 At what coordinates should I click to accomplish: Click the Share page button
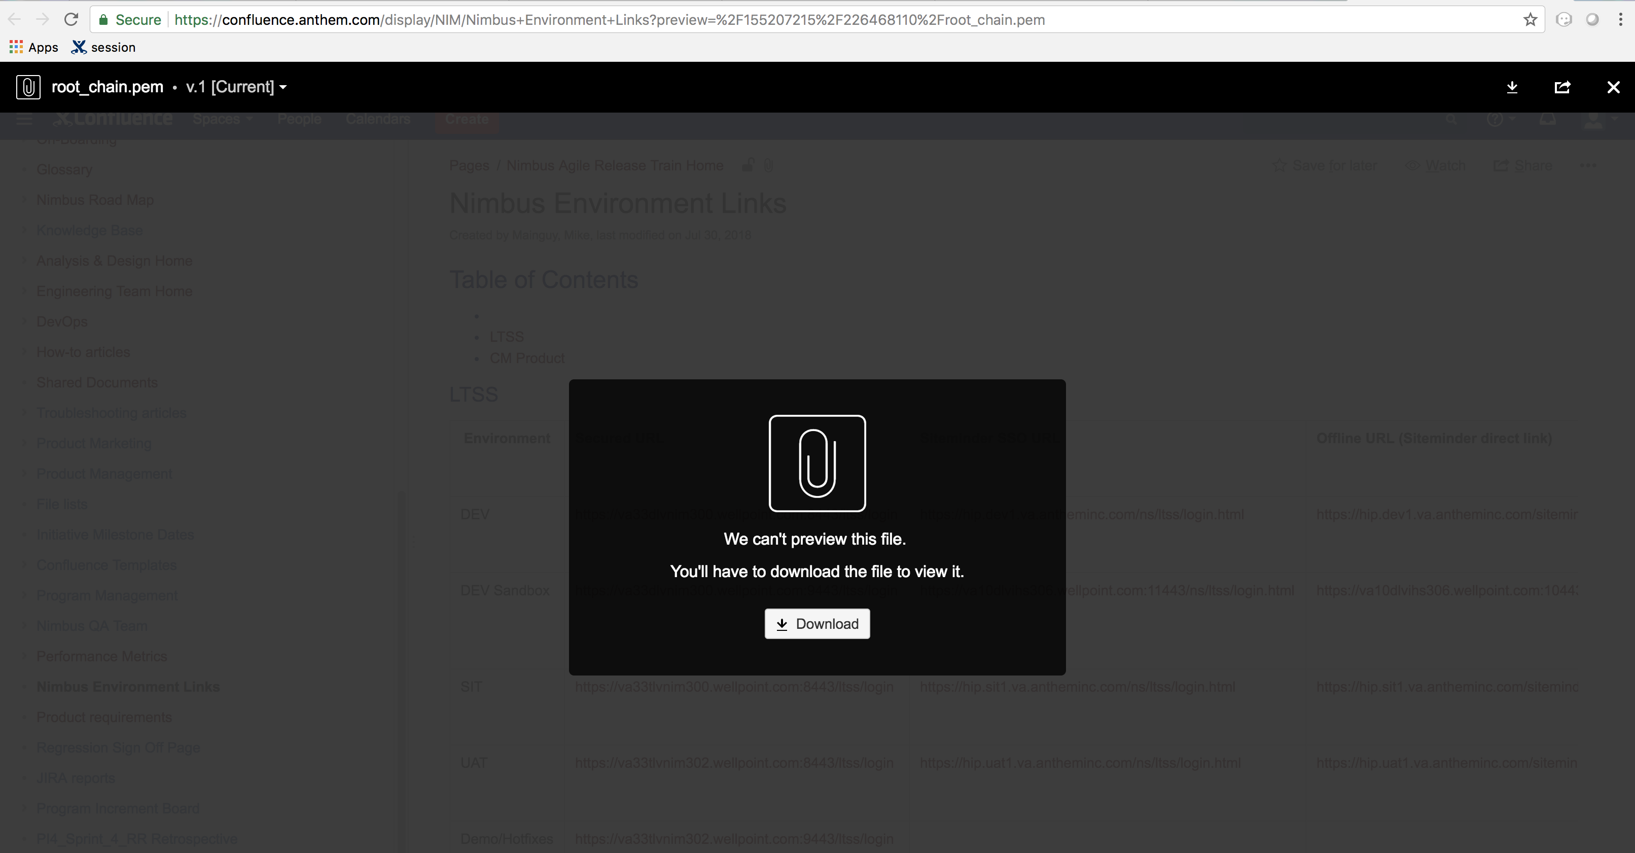coord(1523,166)
